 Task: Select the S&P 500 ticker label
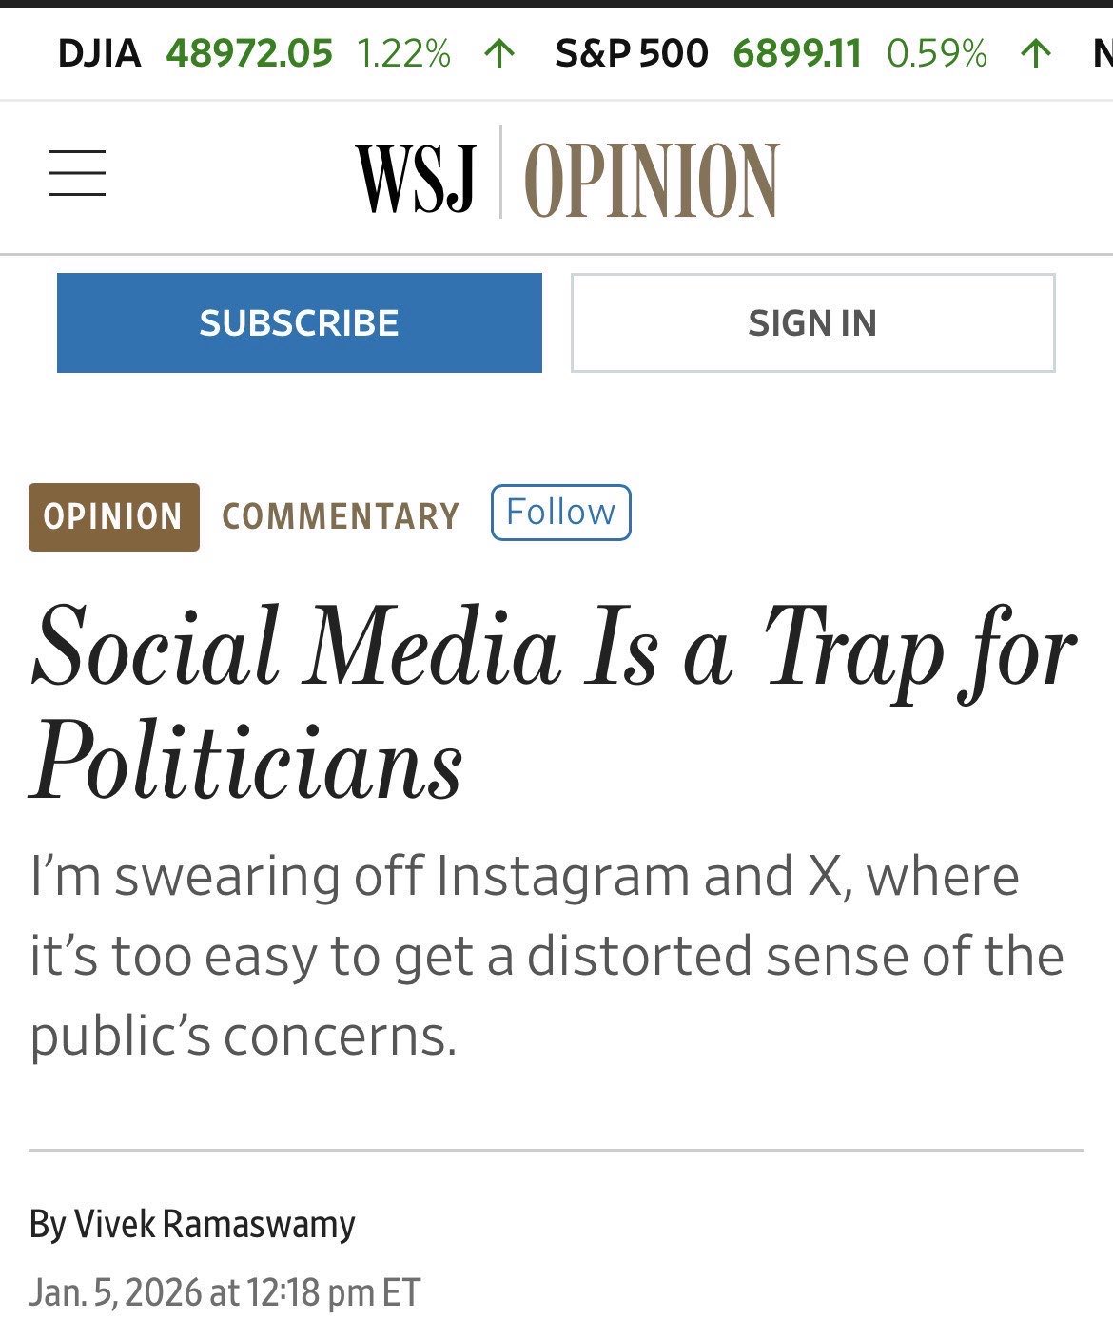tap(632, 53)
